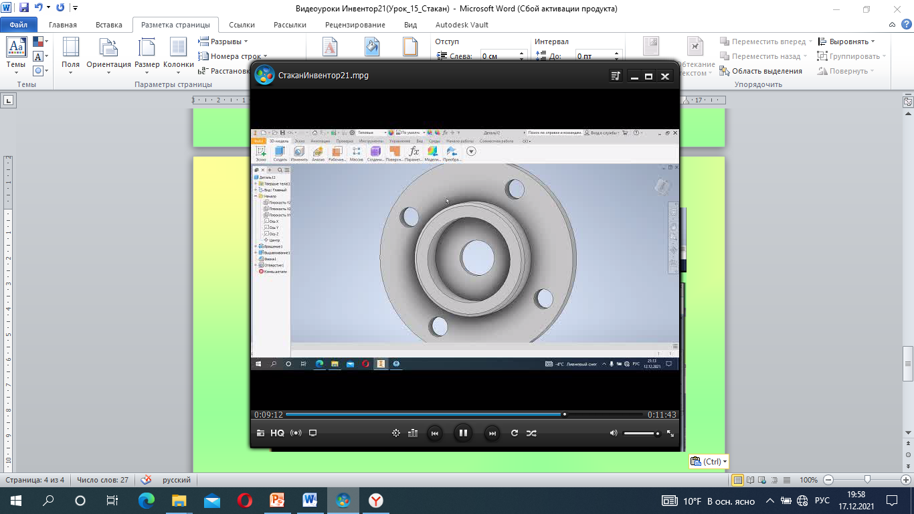Click the watermark icon in ribbon

[x=331, y=48]
